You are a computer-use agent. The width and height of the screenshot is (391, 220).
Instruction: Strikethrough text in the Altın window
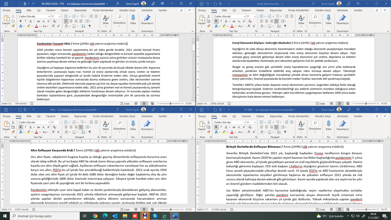38,127
